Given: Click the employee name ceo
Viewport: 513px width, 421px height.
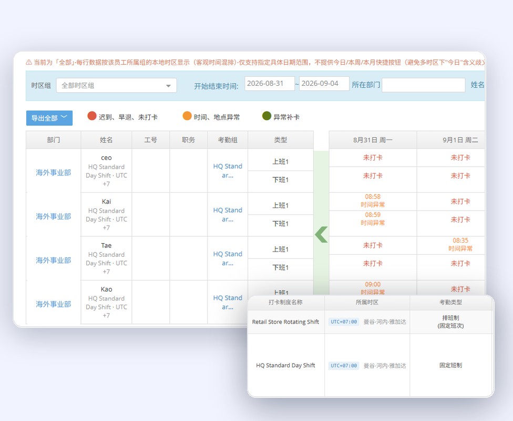Looking at the screenshot, I should pos(106,158).
